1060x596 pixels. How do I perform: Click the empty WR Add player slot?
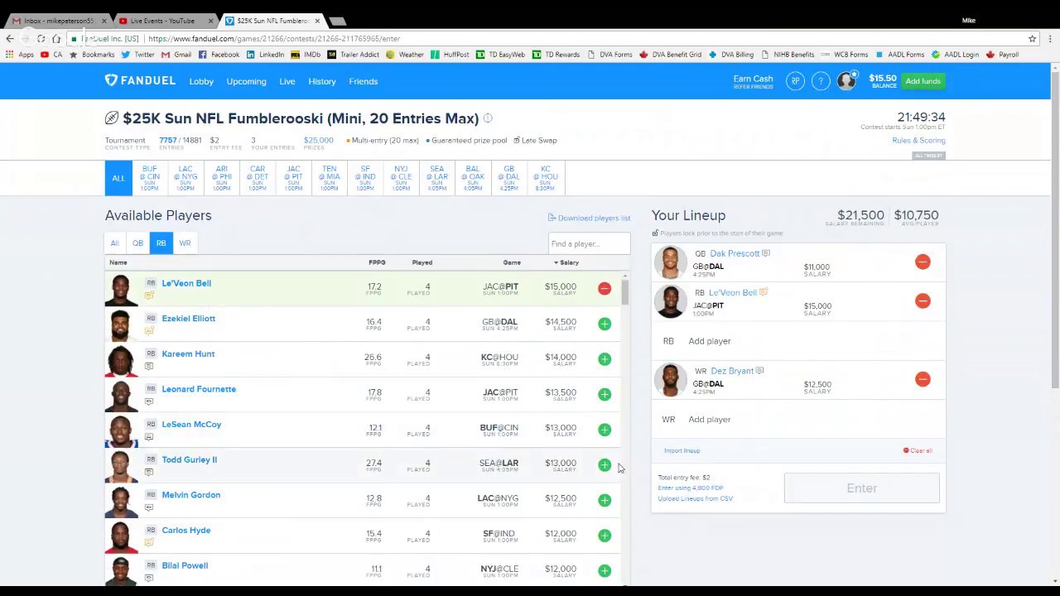click(798, 420)
